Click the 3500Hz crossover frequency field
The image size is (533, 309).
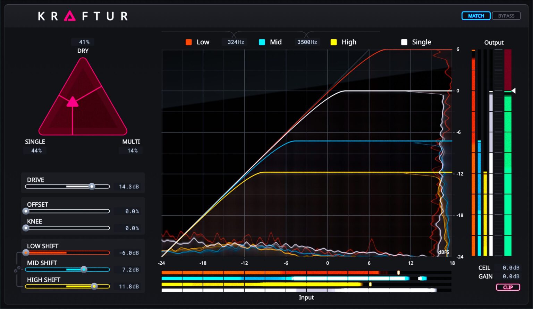click(x=307, y=42)
